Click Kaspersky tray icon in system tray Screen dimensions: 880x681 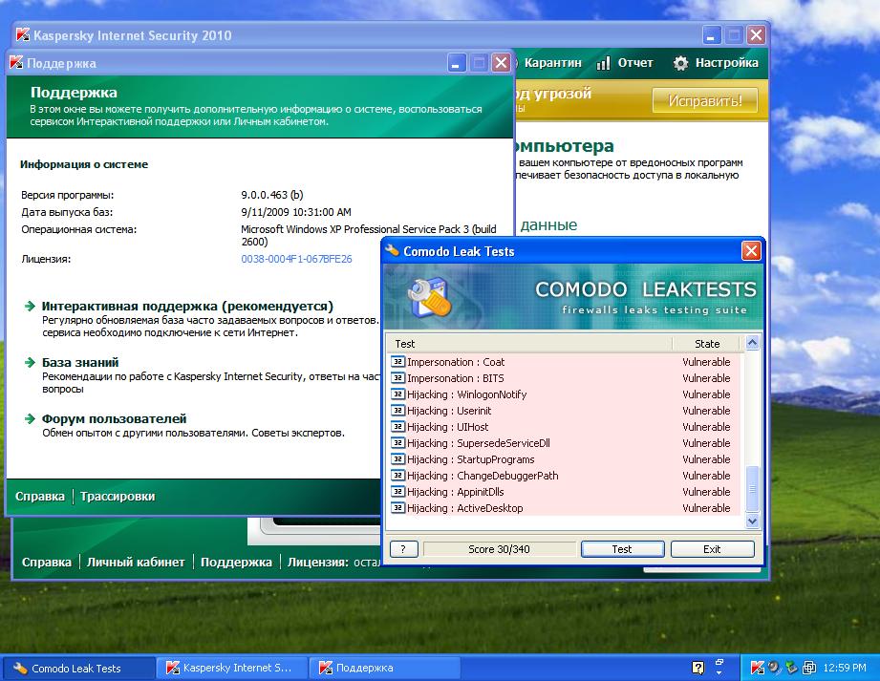tap(757, 668)
